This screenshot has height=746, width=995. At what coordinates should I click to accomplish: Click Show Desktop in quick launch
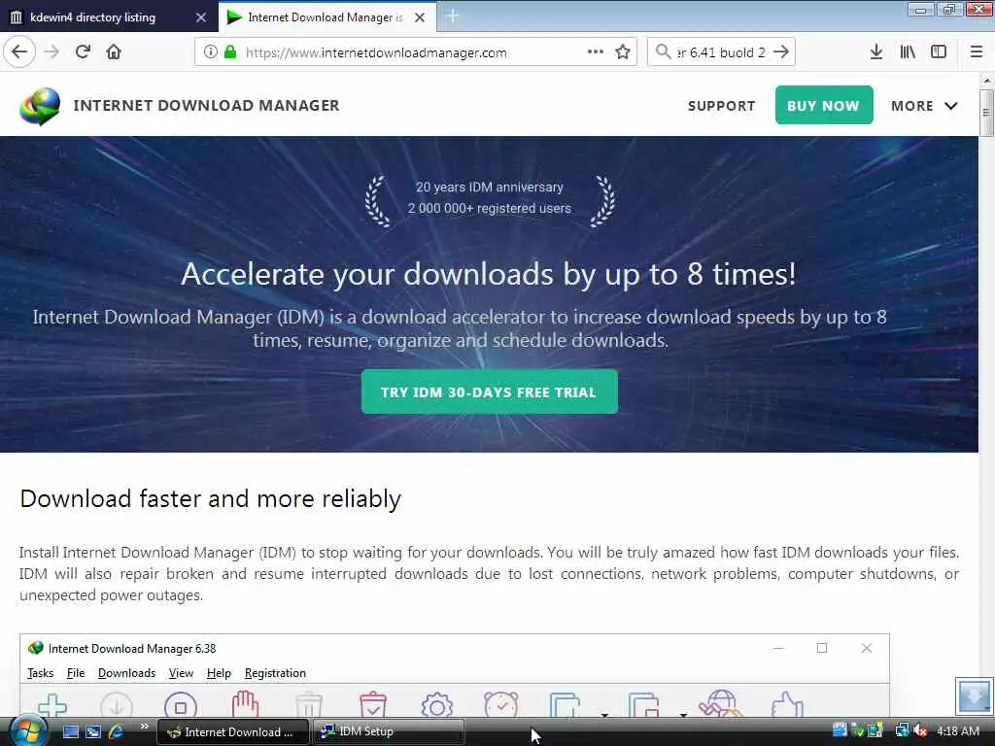click(71, 731)
